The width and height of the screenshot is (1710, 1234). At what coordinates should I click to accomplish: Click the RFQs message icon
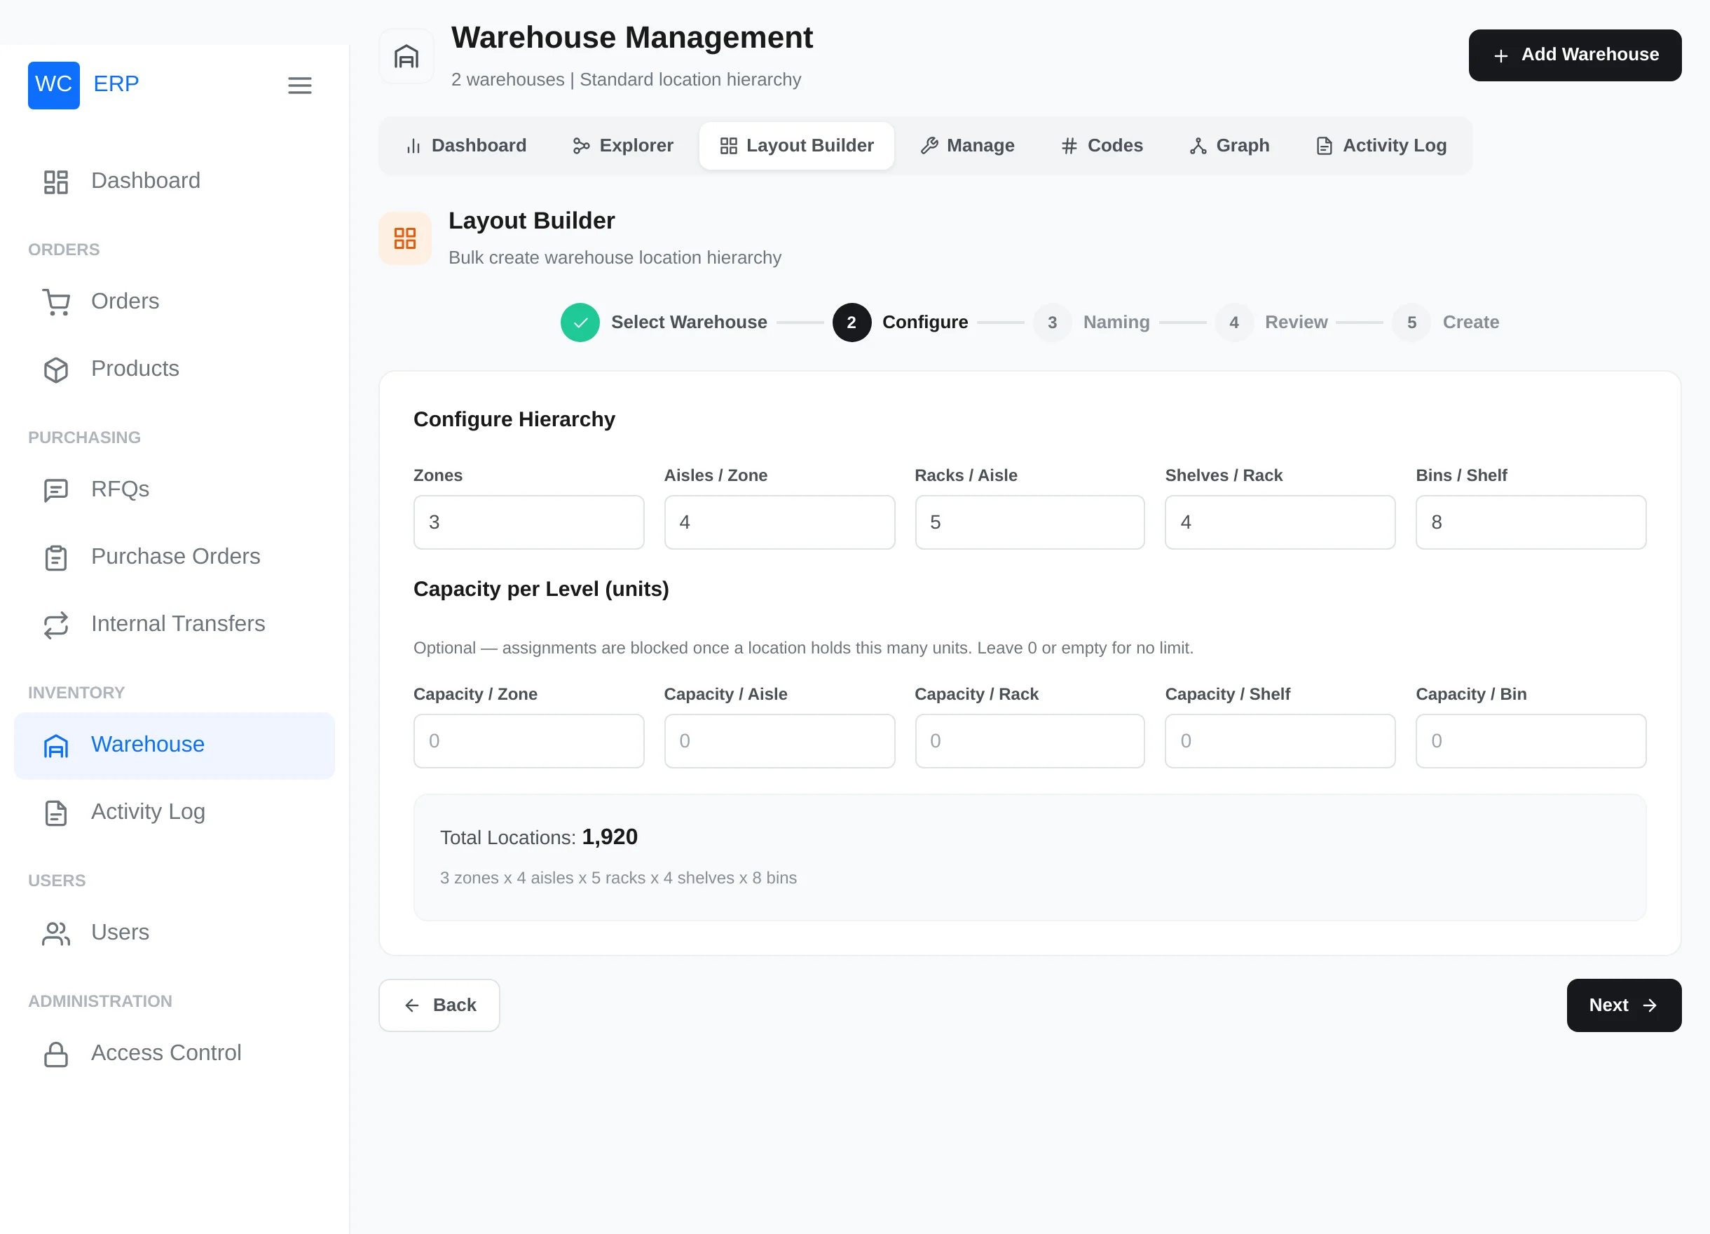56,489
